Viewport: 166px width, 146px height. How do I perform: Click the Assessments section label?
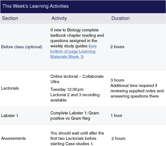13,138
